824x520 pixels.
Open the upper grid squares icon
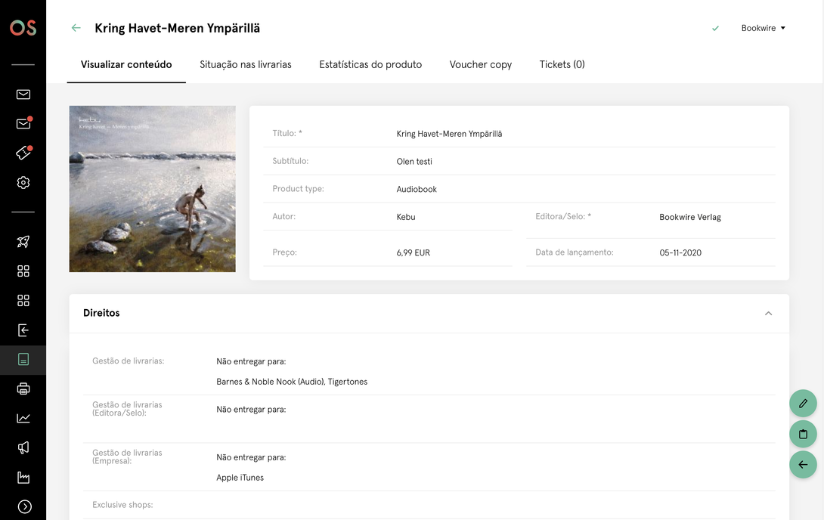pyautogui.click(x=23, y=271)
